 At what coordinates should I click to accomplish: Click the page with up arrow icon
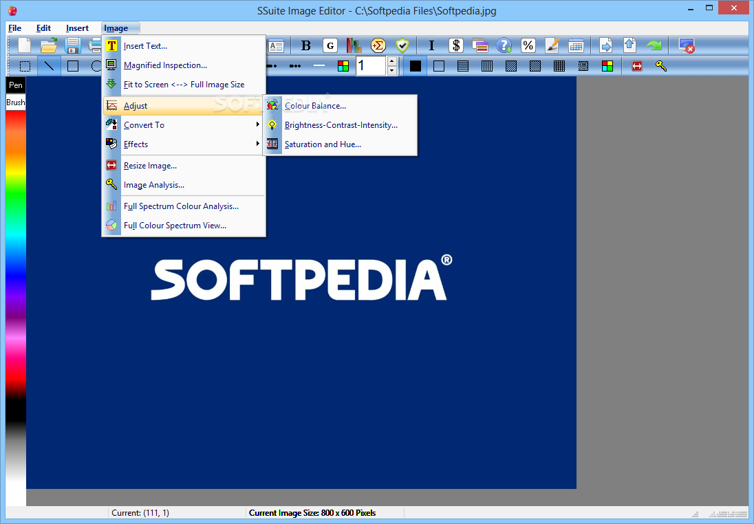coord(630,45)
